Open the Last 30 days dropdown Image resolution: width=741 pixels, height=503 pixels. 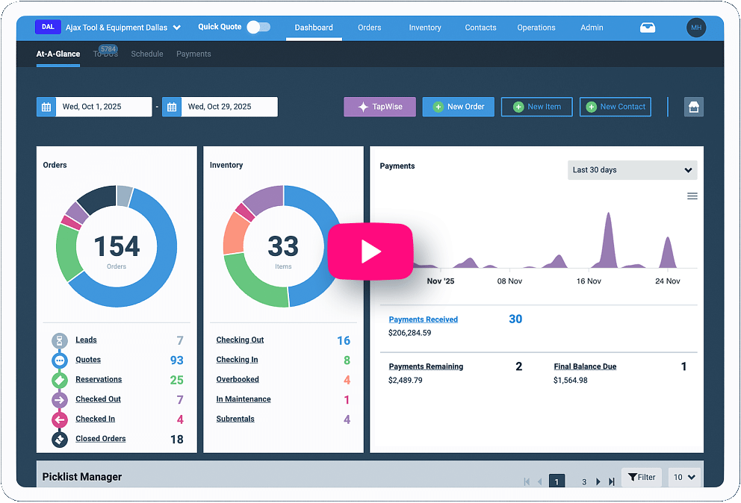pos(632,170)
